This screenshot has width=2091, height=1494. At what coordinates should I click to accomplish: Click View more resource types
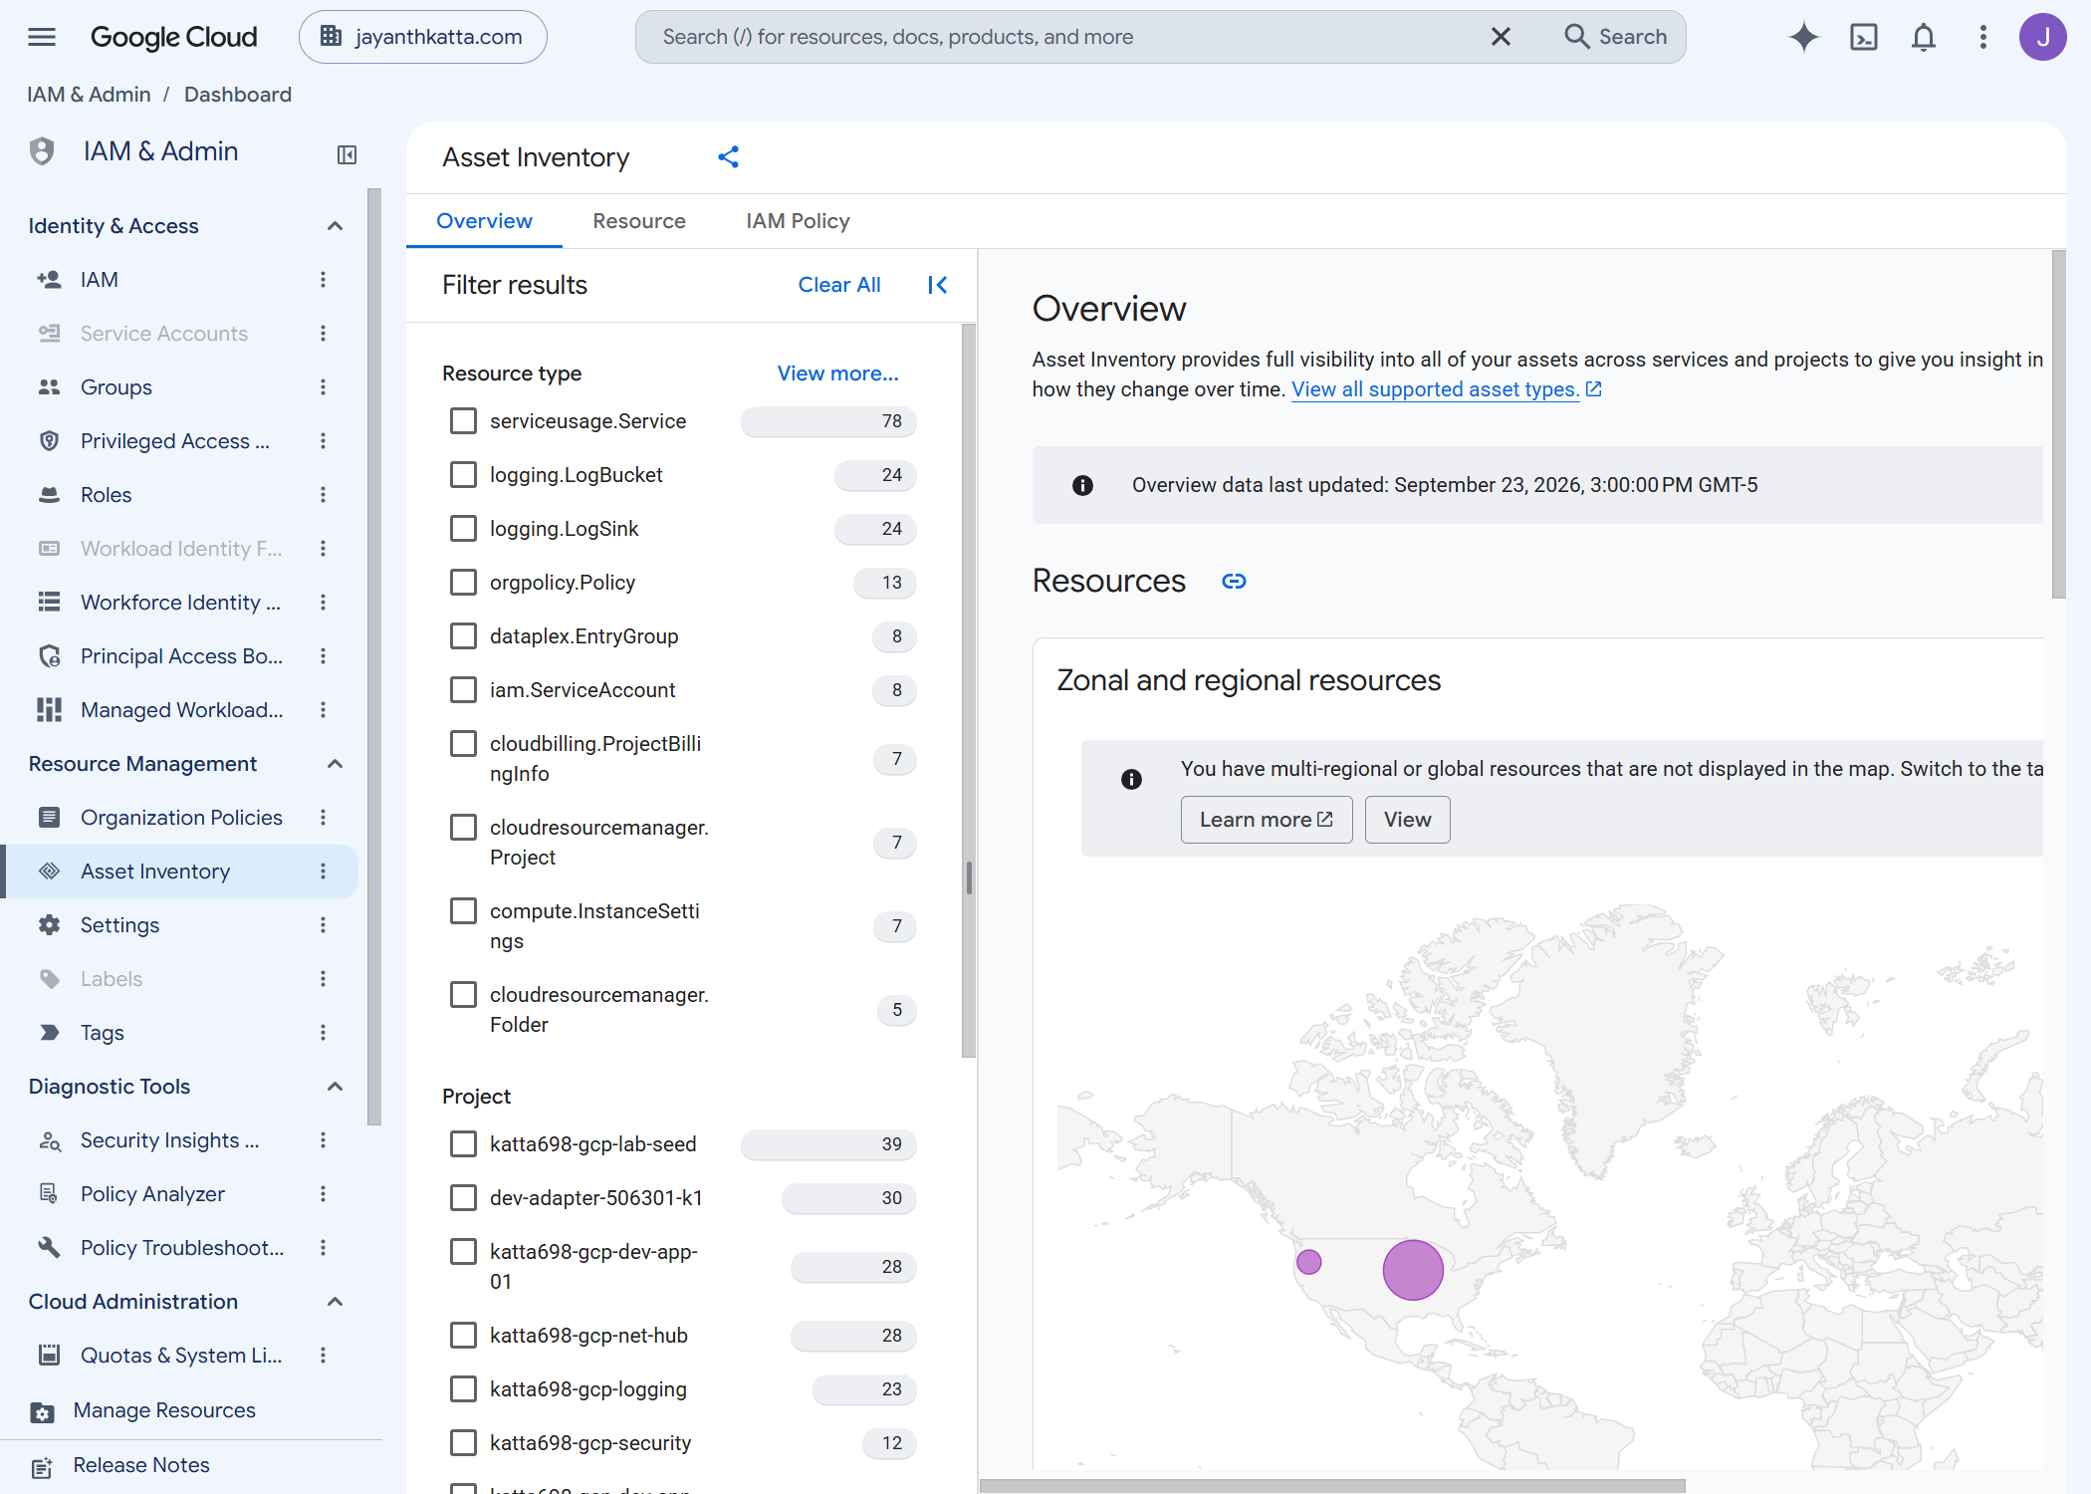tap(837, 373)
